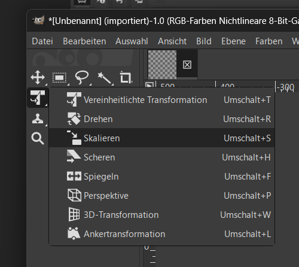This screenshot has width=299, height=267.
Task: Choose Perspektive from the tool menu
Action: pos(162,196)
